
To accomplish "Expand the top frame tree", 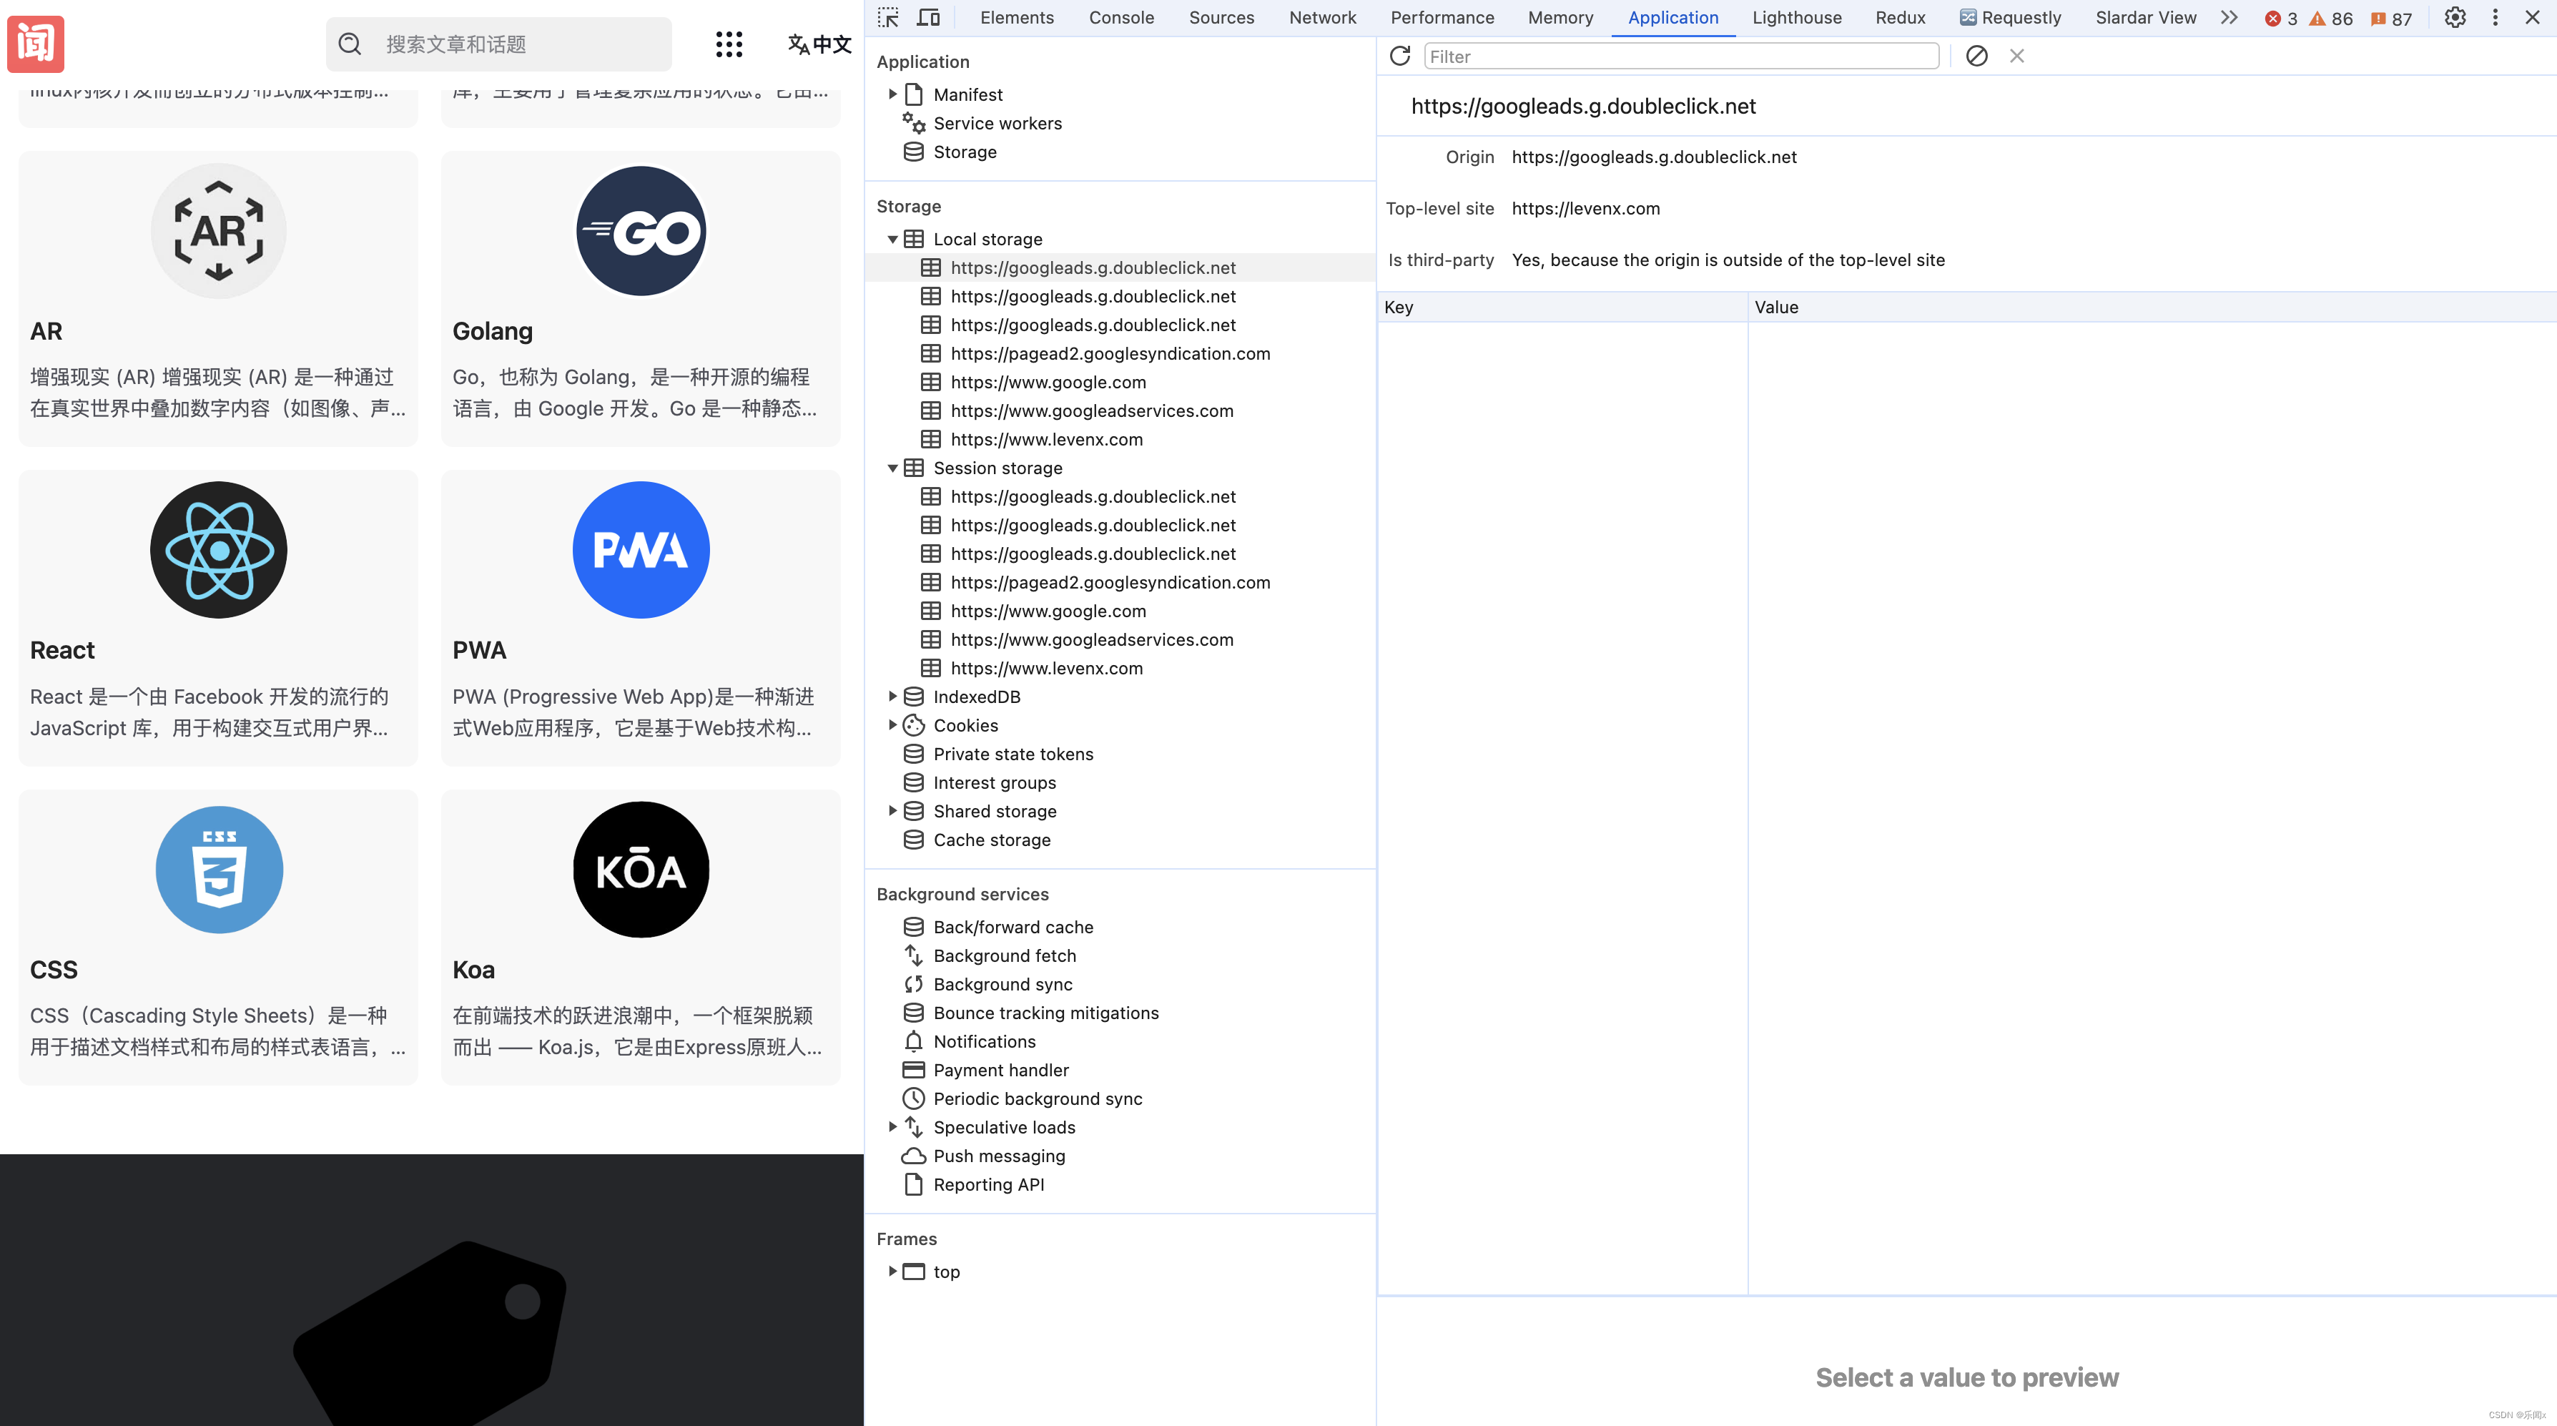I will [x=892, y=1271].
